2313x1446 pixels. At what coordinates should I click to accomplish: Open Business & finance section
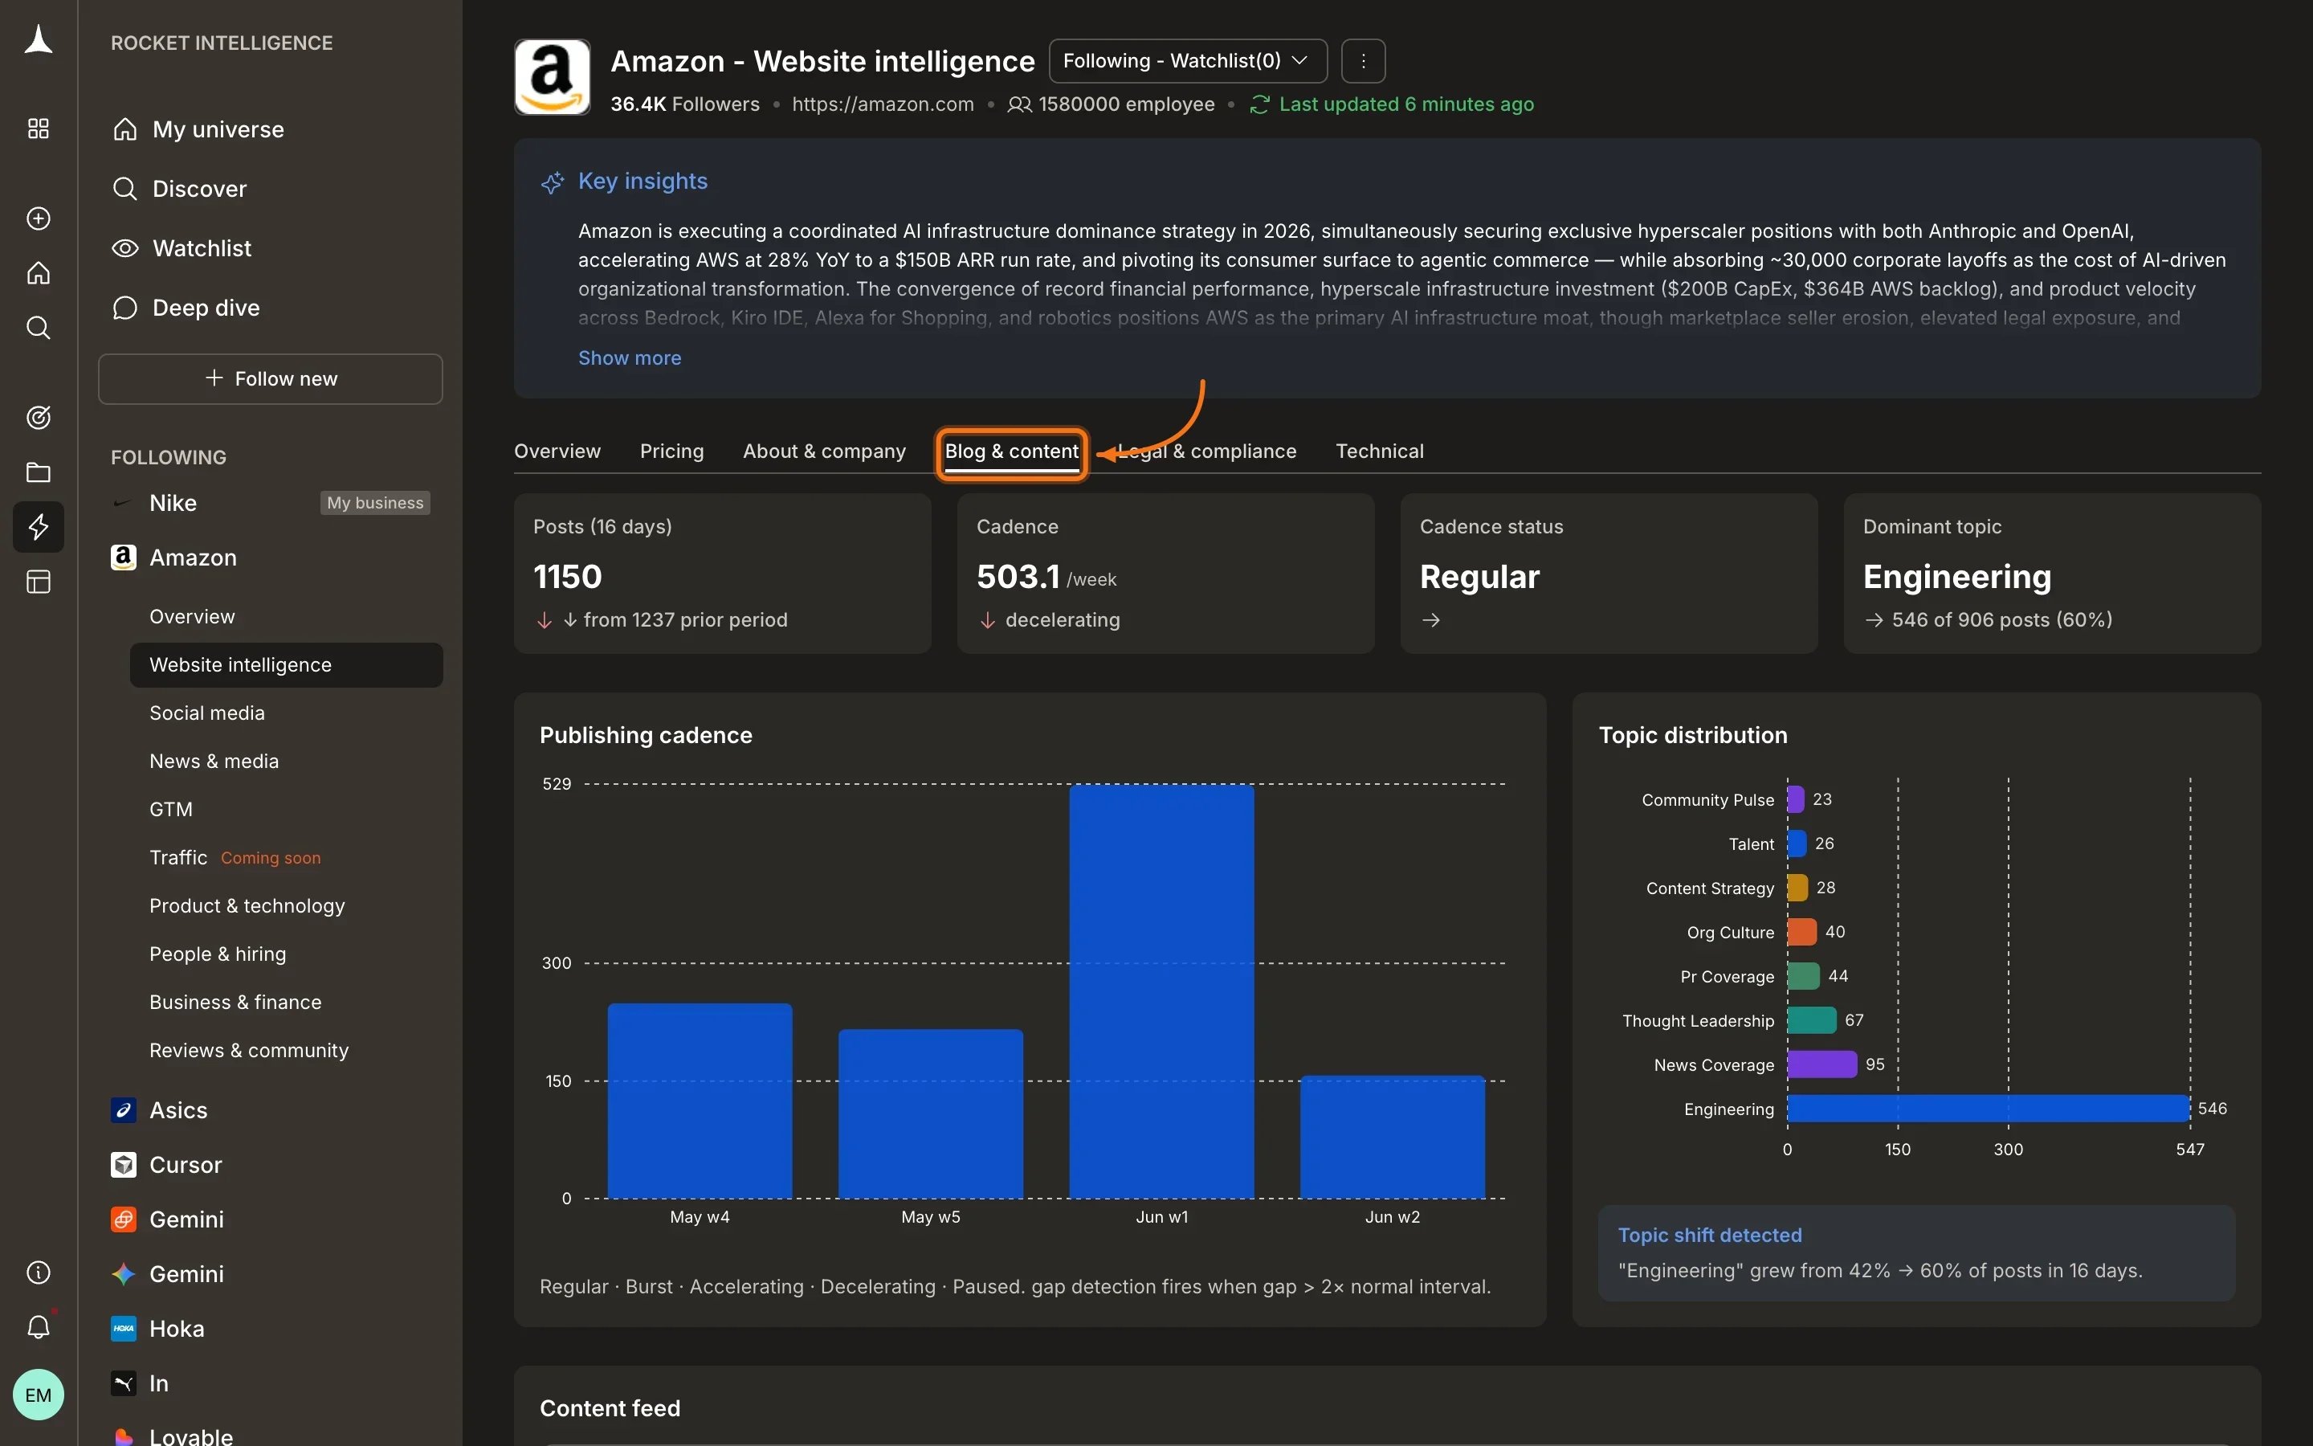coord(235,1003)
